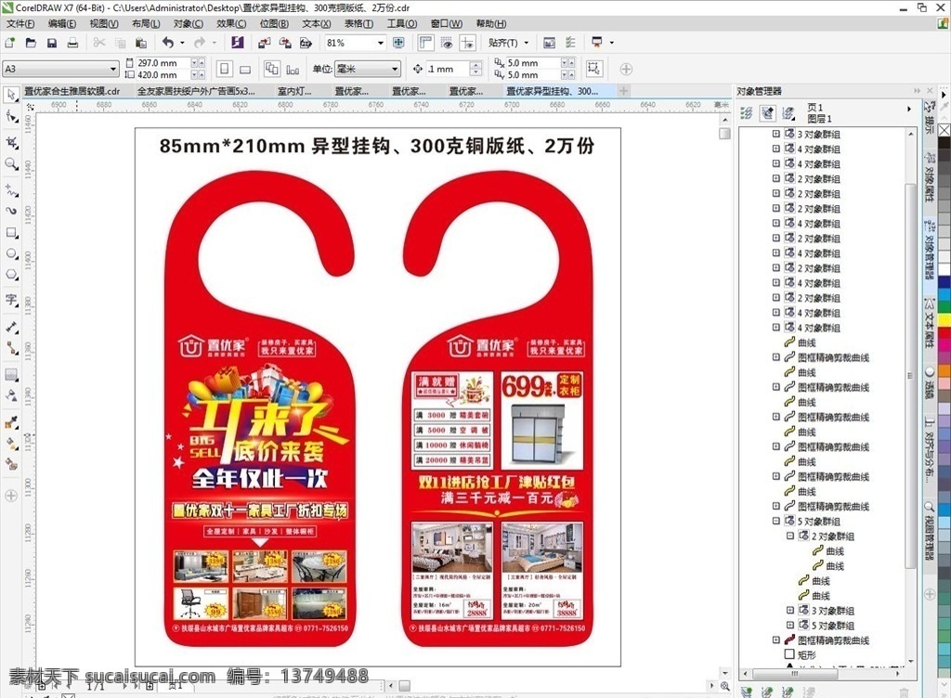
Task: Pick the yellow swatch in color palette
Action: [x=944, y=319]
